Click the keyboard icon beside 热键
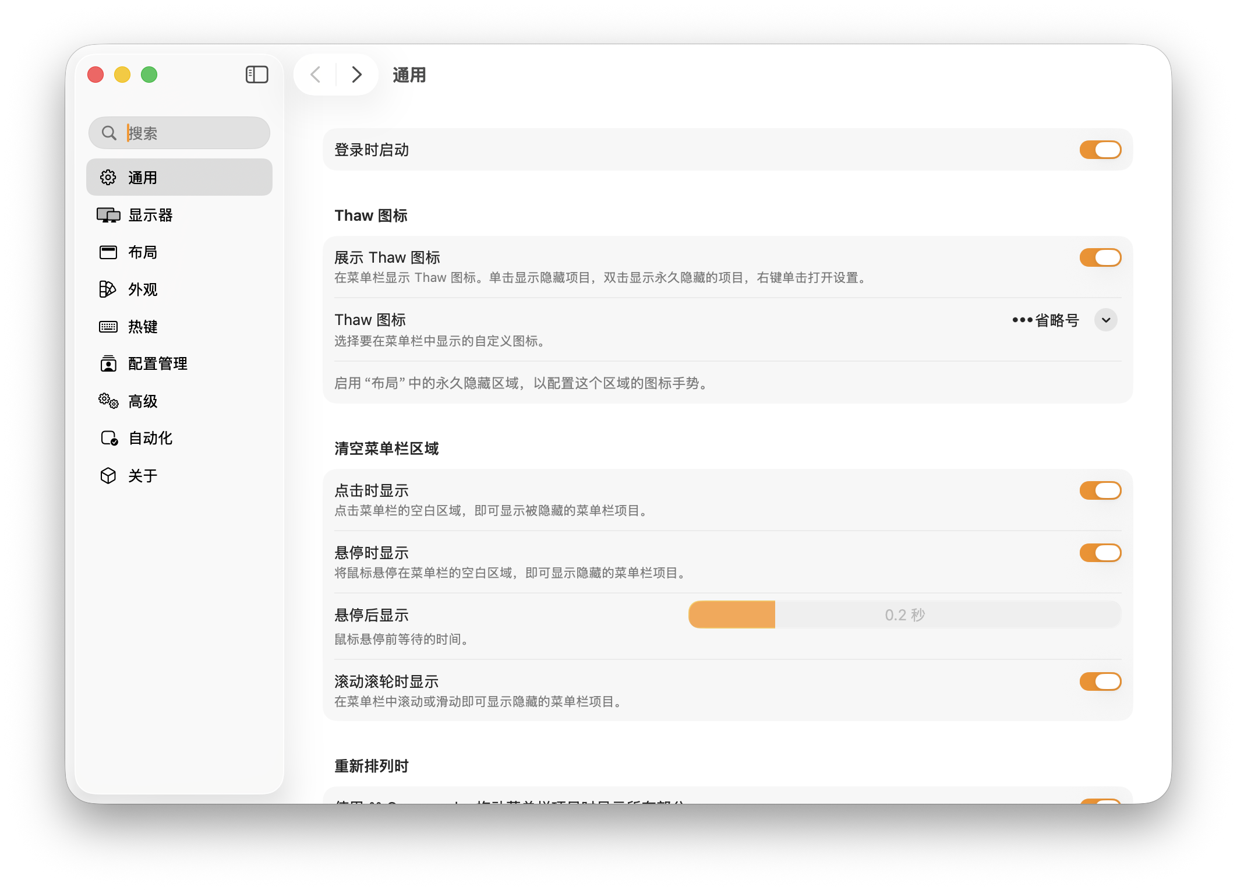The image size is (1237, 890). (x=108, y=327)
